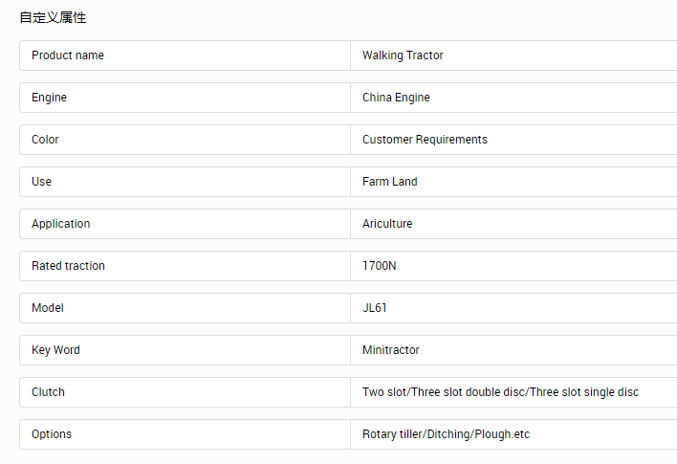Click the Key Word name field
677x464 pixels.
click(185, 350)
